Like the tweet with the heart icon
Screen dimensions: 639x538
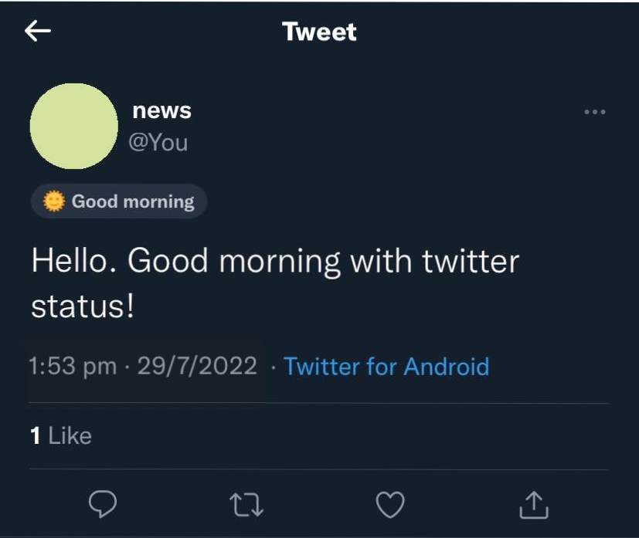[390, 505]
